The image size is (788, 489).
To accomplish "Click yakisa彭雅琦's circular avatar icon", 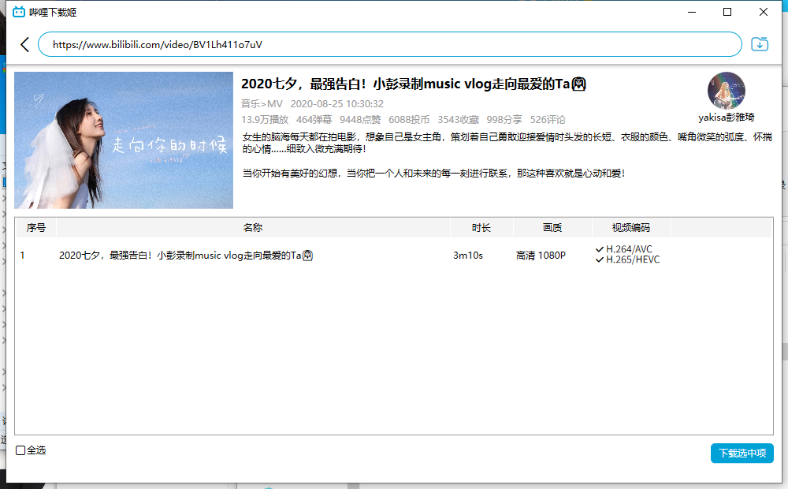I will pyautogui.click(x=726, y=91).
